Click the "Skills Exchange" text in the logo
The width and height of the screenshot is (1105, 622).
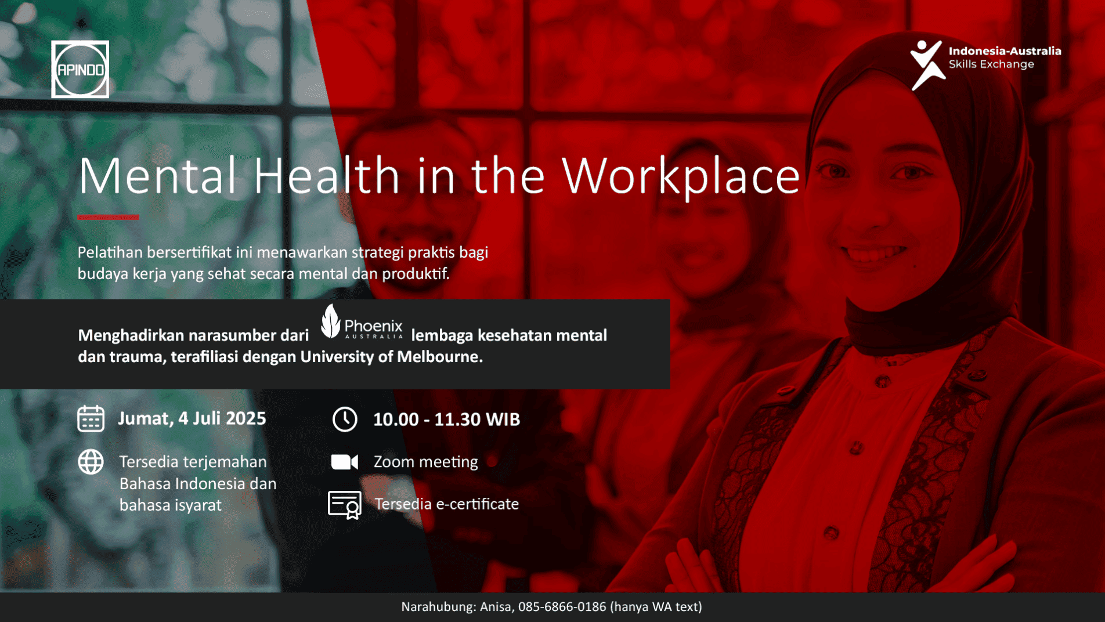point(991,64)
